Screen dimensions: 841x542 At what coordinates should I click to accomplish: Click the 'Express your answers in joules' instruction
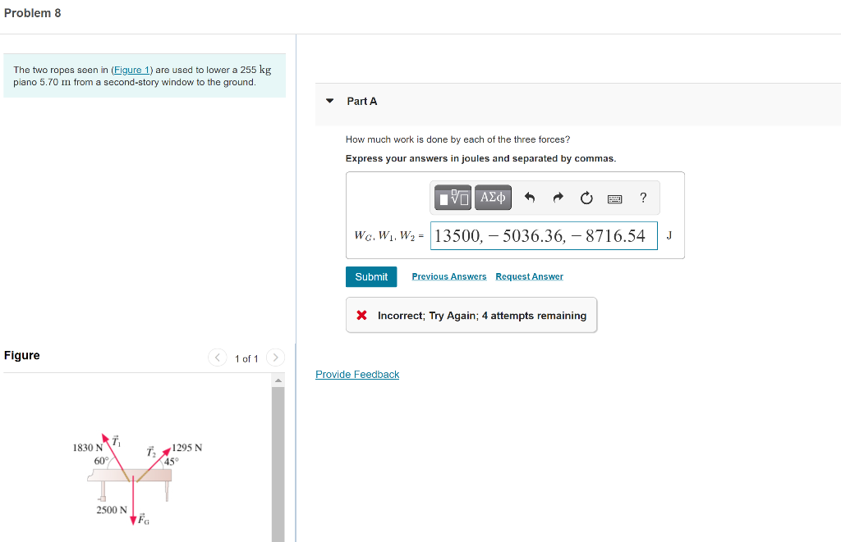tap(481, 158)
